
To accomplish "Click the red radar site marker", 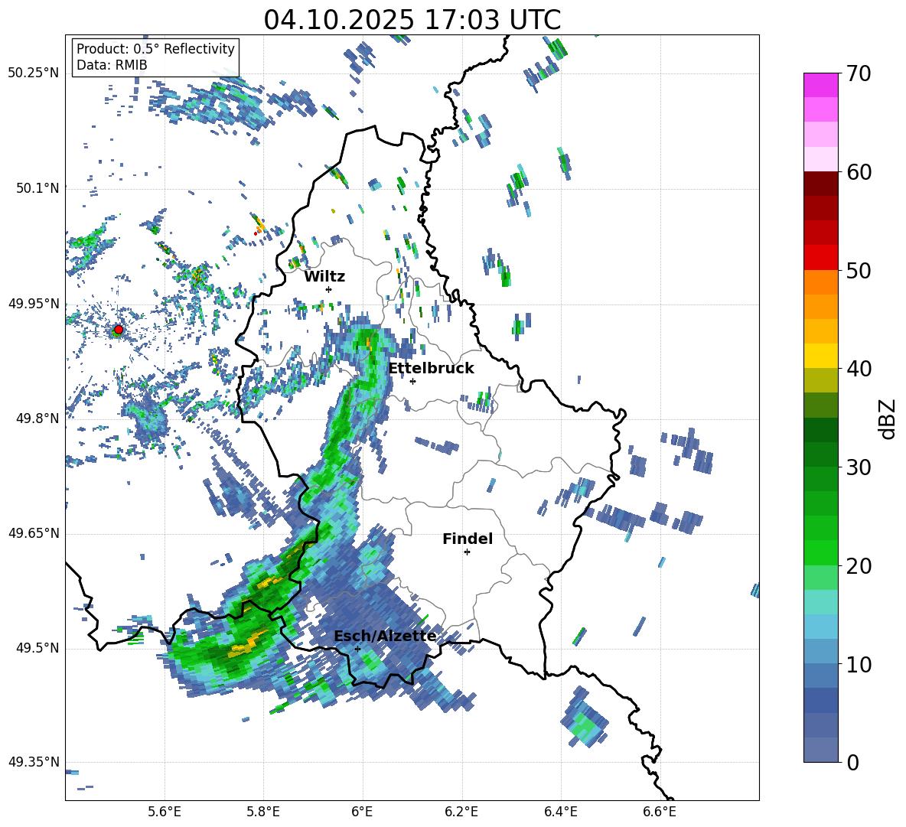I will (x=119, y=330).
